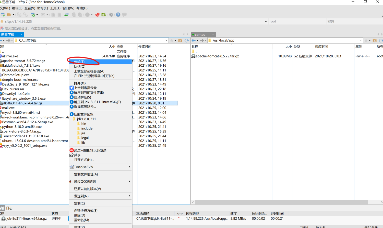Open remote back arrow history dropdown
The height and width of the screenshot is (228, 383).
pyautogui.click(x=197, y=40)
